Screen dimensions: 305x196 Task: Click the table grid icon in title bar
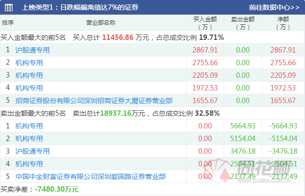pyautogui.click(x=9, y=8)
